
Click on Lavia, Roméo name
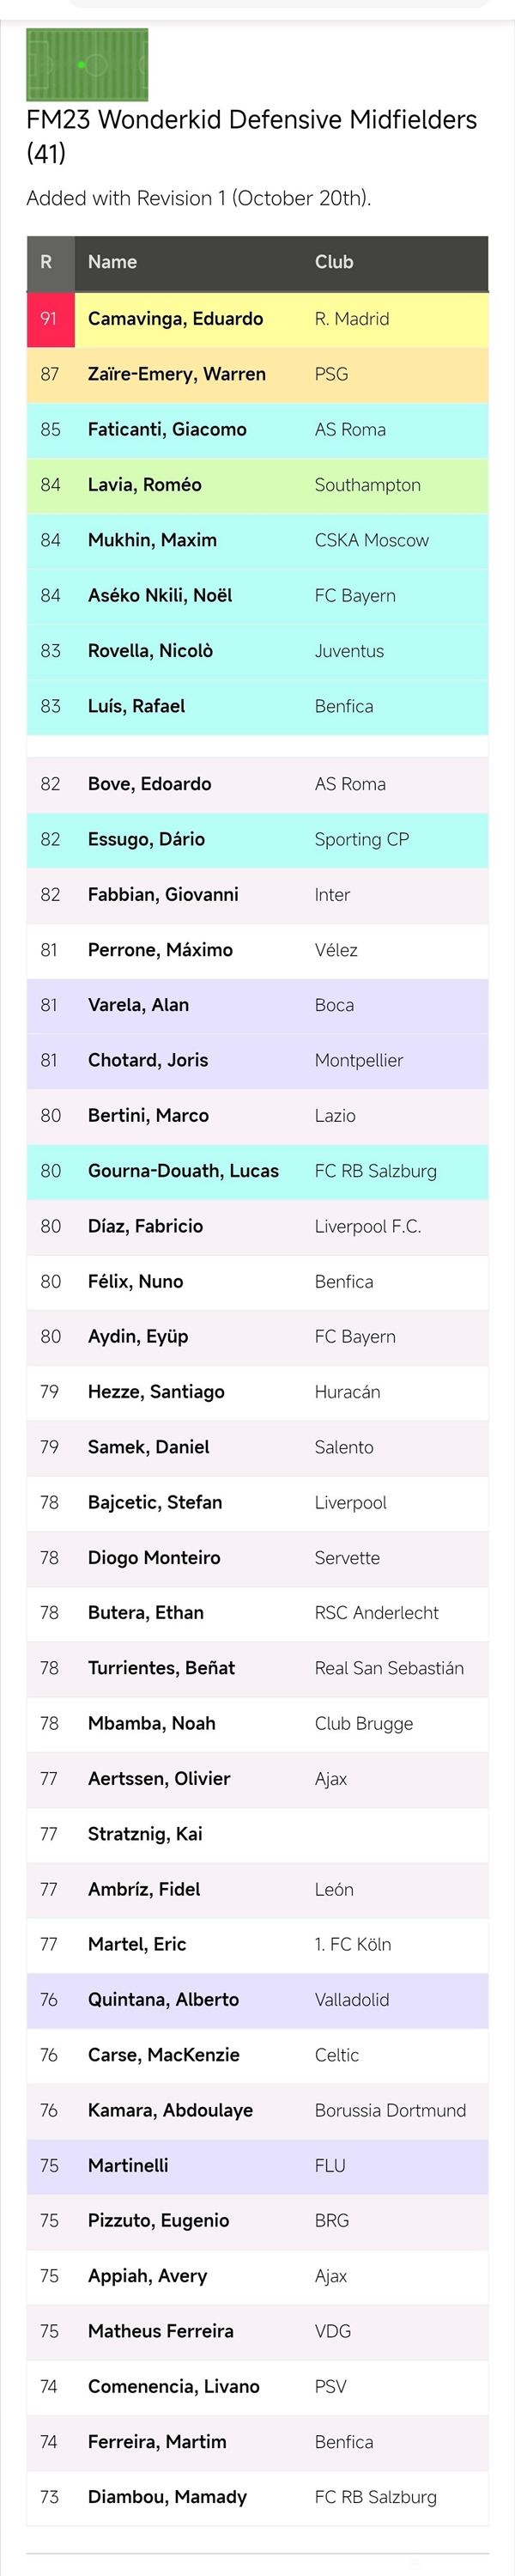[x=145, y=485]
